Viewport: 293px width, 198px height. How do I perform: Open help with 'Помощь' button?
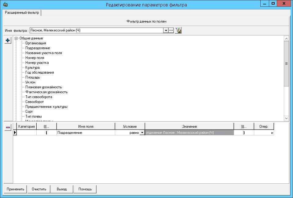(85, 189)
